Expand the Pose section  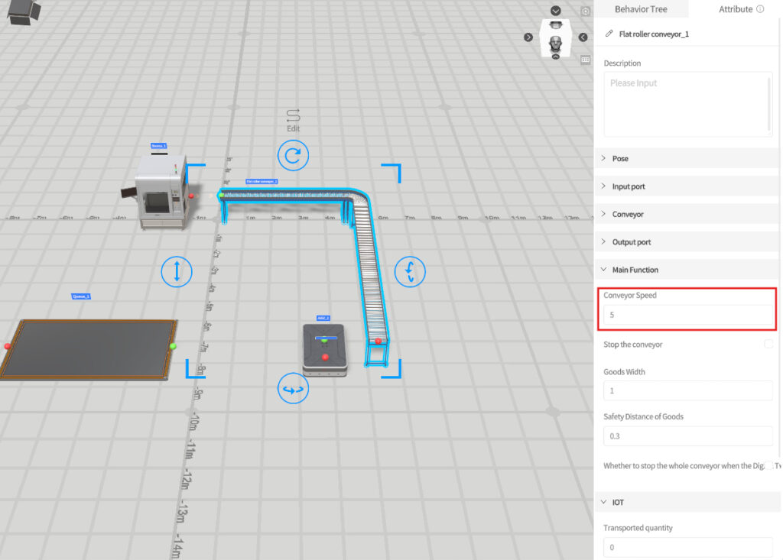687,158
